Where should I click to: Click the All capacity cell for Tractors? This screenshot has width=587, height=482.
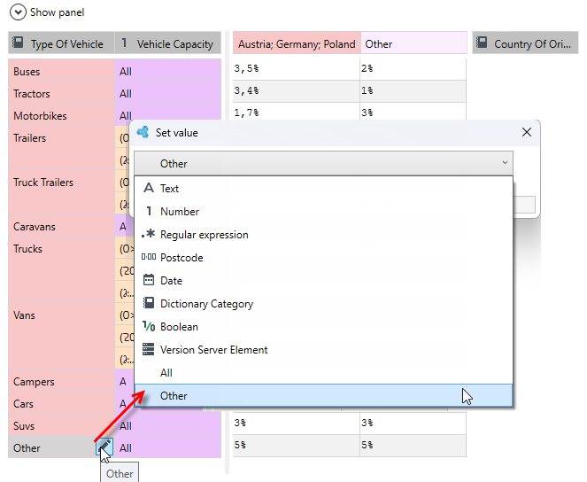click(167, 93)
